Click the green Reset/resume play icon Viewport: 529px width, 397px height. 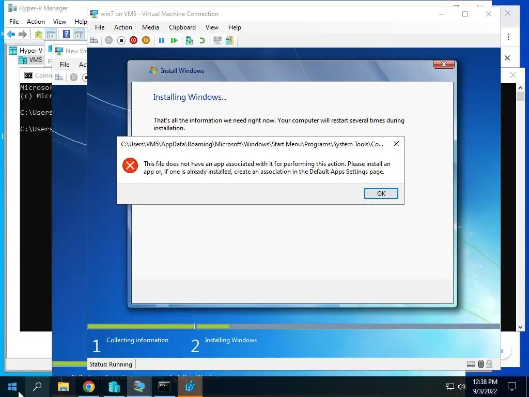point(174,40)
